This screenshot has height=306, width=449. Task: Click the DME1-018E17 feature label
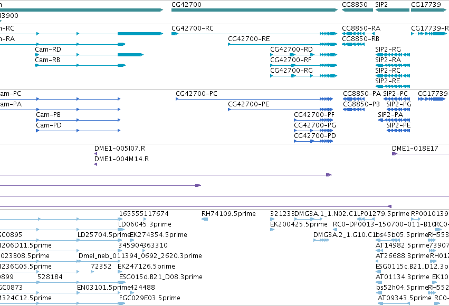coord(415,149)
